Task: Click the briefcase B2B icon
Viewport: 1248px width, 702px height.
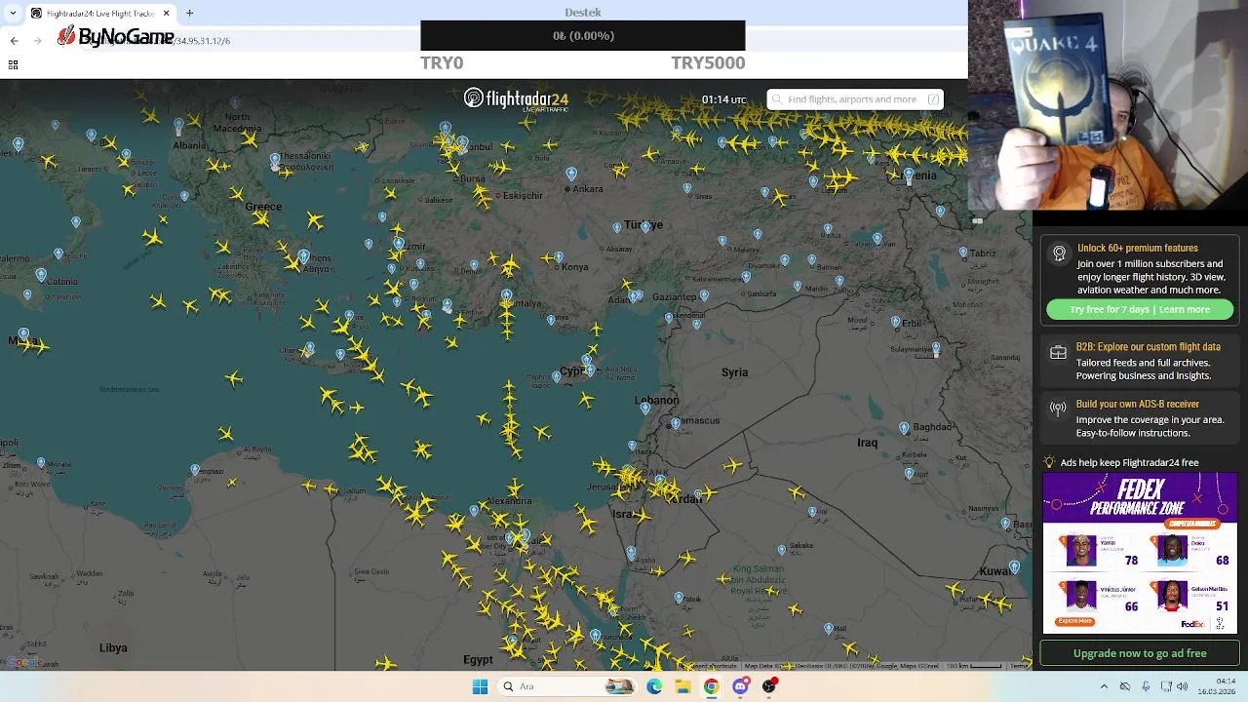Action: 1058,353
